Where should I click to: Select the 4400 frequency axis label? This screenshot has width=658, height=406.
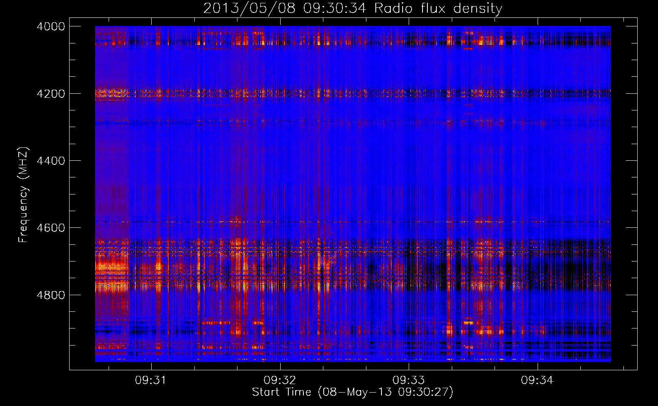tap(51, 161)
